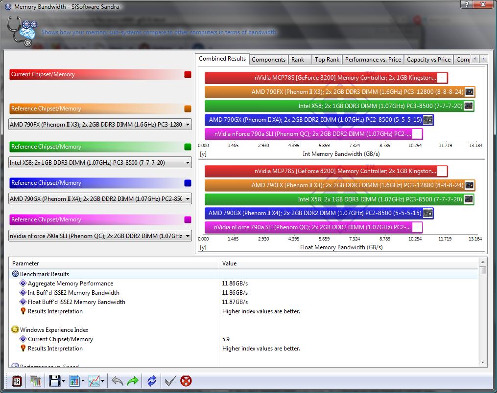Image resolution: width=497 pixels, height=393 pixels.
Task: Switch to the Components tab
Action: [x=268, y=60]
